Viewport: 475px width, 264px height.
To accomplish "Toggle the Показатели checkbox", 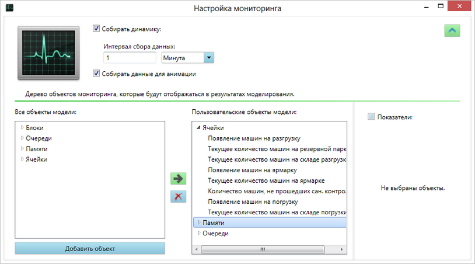I will [x=371, y=116].
